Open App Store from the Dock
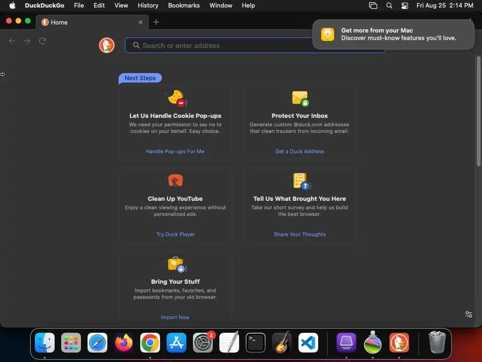The width and height of the screenshot is (482, 362). (x=177, y=343)
